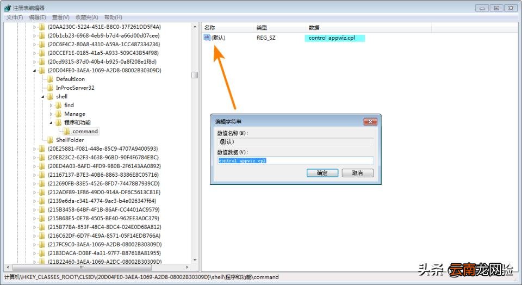This screenshot has height=285, width=522.
Task: Select the find key label
Action: [69, 105]
